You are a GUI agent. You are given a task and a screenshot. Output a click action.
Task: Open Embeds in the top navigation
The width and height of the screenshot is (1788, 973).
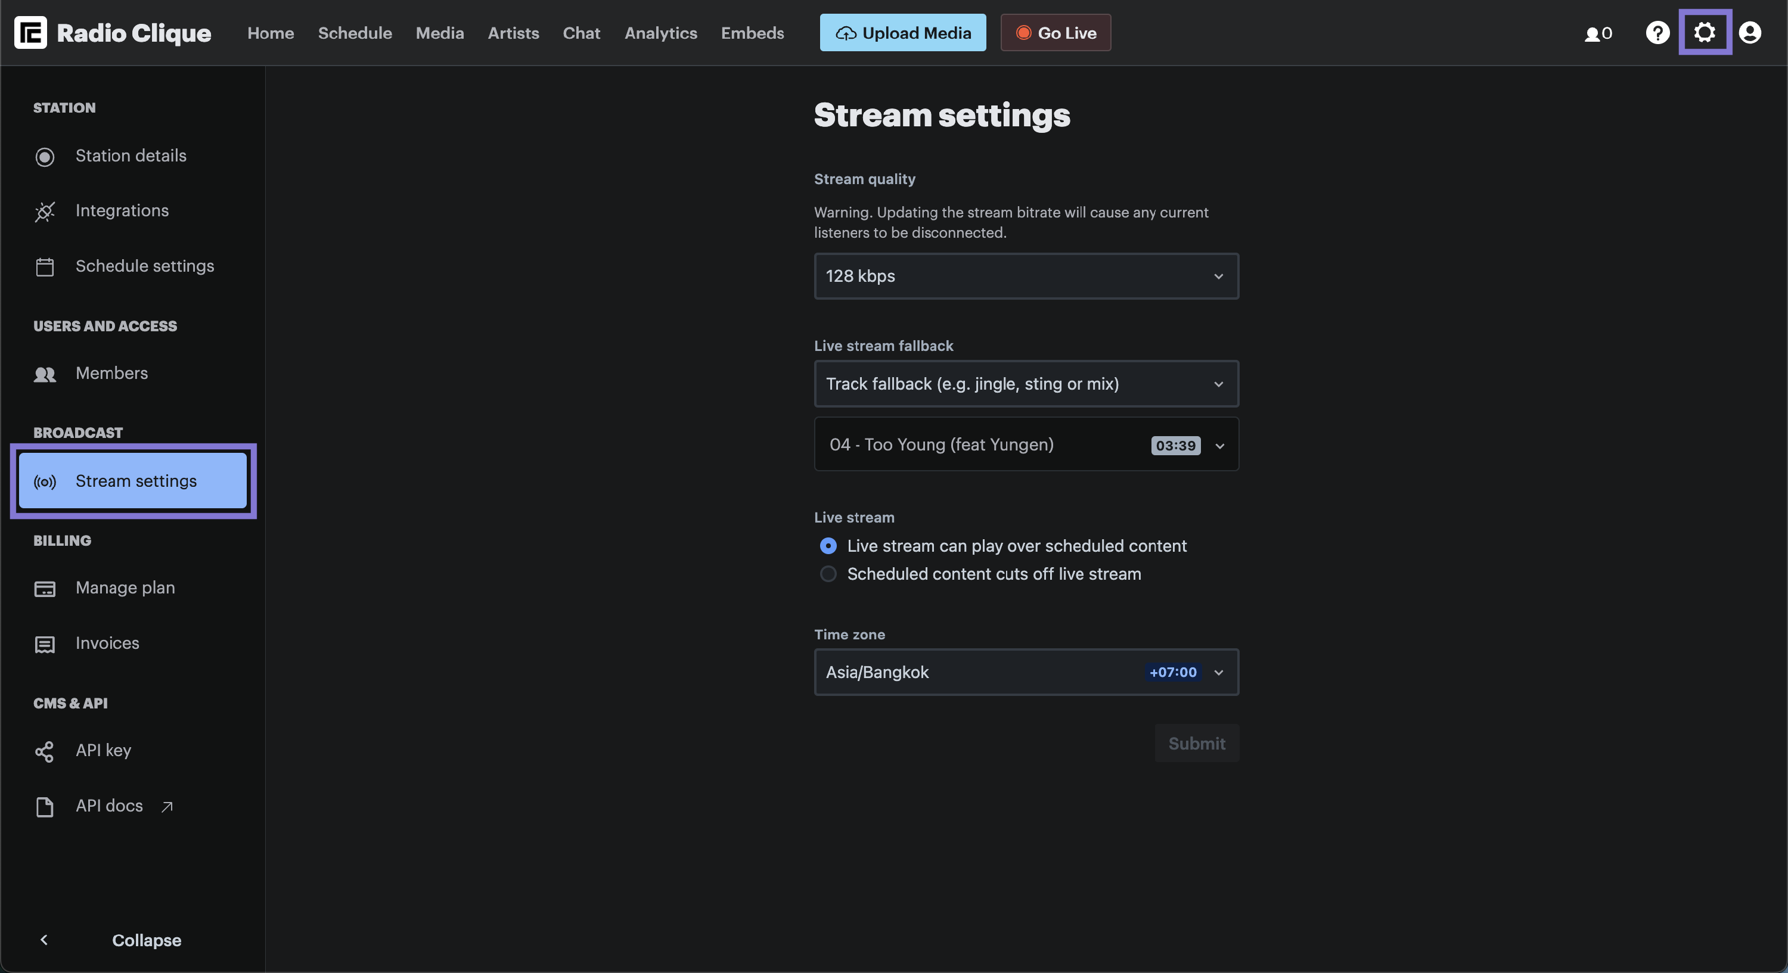coord(752,33)
